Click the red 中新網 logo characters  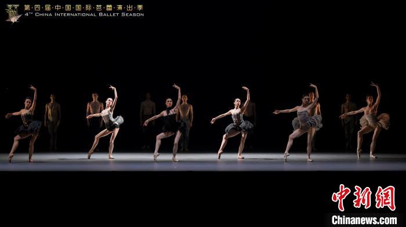[x=364, y=198]
